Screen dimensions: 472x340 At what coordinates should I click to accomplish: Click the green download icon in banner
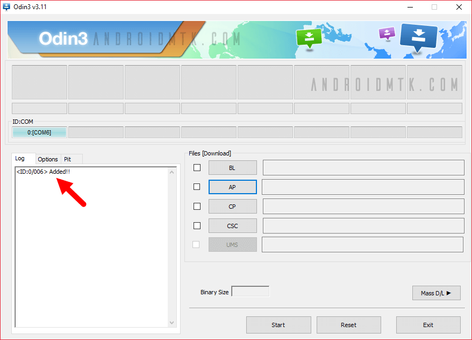[309, 38]
